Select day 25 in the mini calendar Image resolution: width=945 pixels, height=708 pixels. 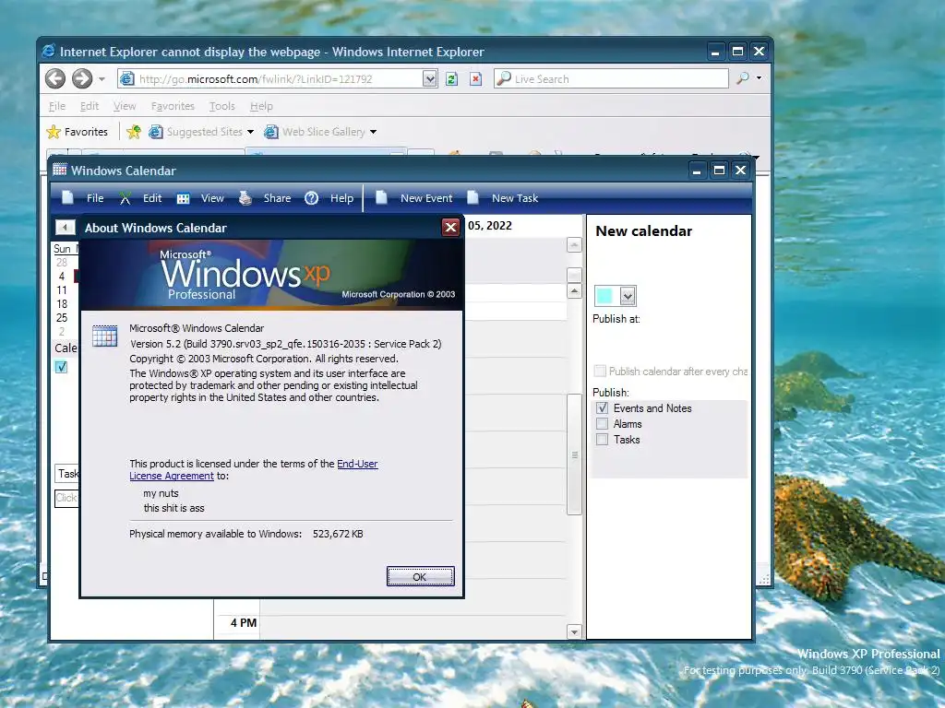[62, 318]
